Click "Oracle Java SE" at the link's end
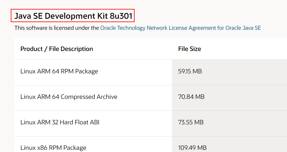Screen dimensions: 287x152 [243, 28]
